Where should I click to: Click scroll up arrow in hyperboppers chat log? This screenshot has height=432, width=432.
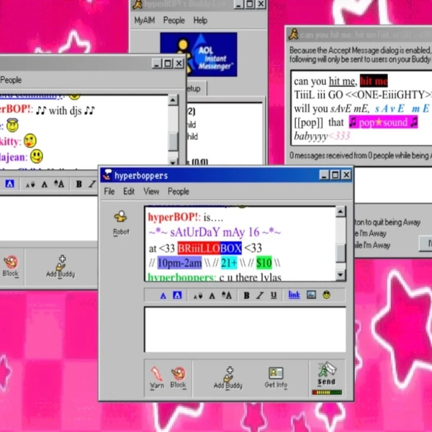(x=341, y=212)
